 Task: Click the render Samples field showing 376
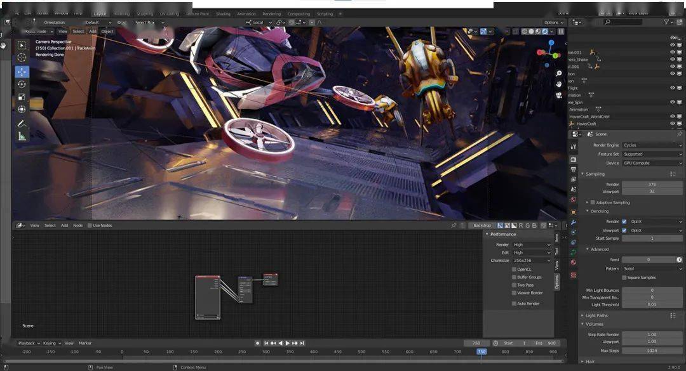[652, 185]
